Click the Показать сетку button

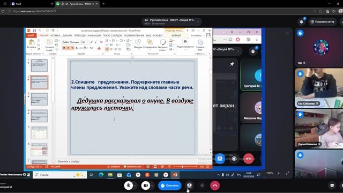[323, 21]
